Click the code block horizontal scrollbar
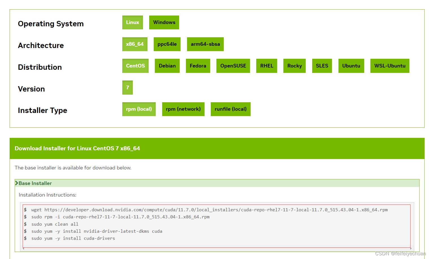 217,249
